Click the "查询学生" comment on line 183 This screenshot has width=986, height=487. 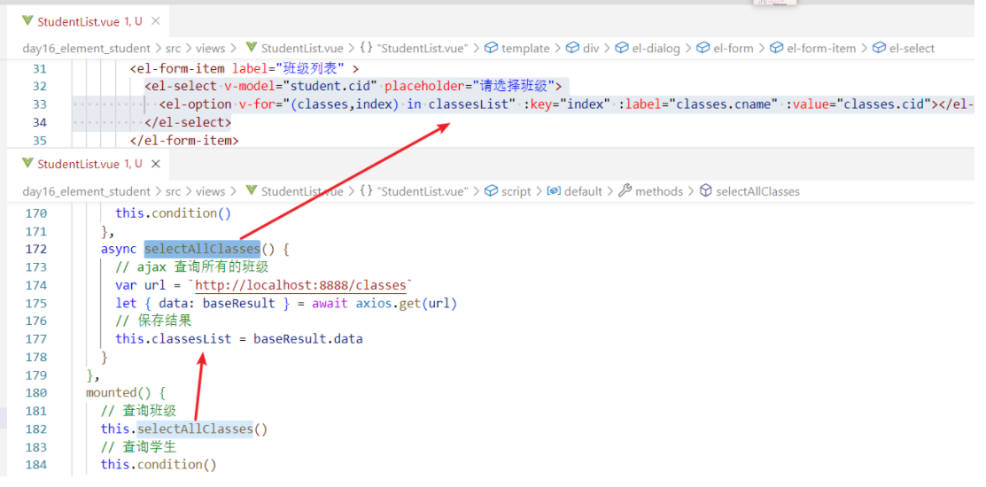tap(139, 447)
